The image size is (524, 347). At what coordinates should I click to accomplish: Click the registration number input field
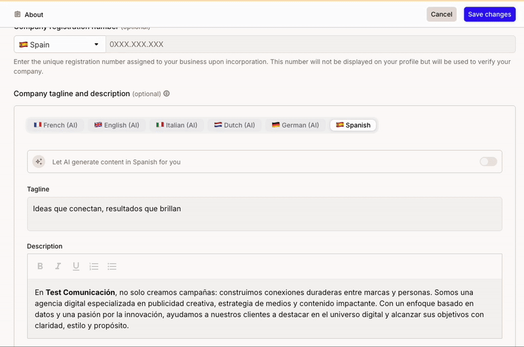[310, 44]
